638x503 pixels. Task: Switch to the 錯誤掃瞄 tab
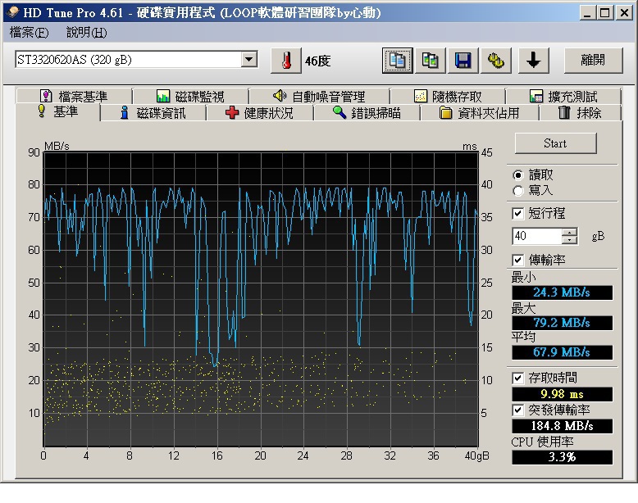pyautogui.click(x=367, y=113)
